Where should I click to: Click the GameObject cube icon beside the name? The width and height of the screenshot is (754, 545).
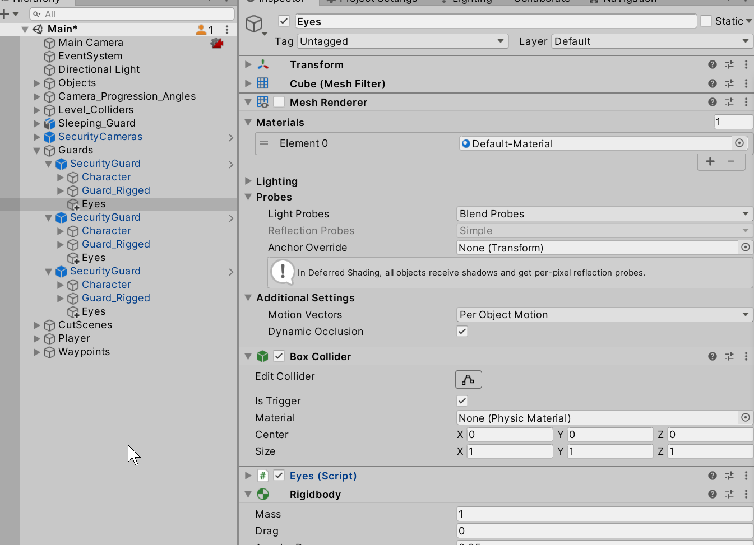(x=255, y=24)
